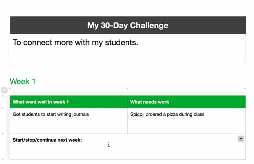The image size is (254, 164).
Task: Click the 'Got students to start writing journals' cell
Action: (69, 121)
